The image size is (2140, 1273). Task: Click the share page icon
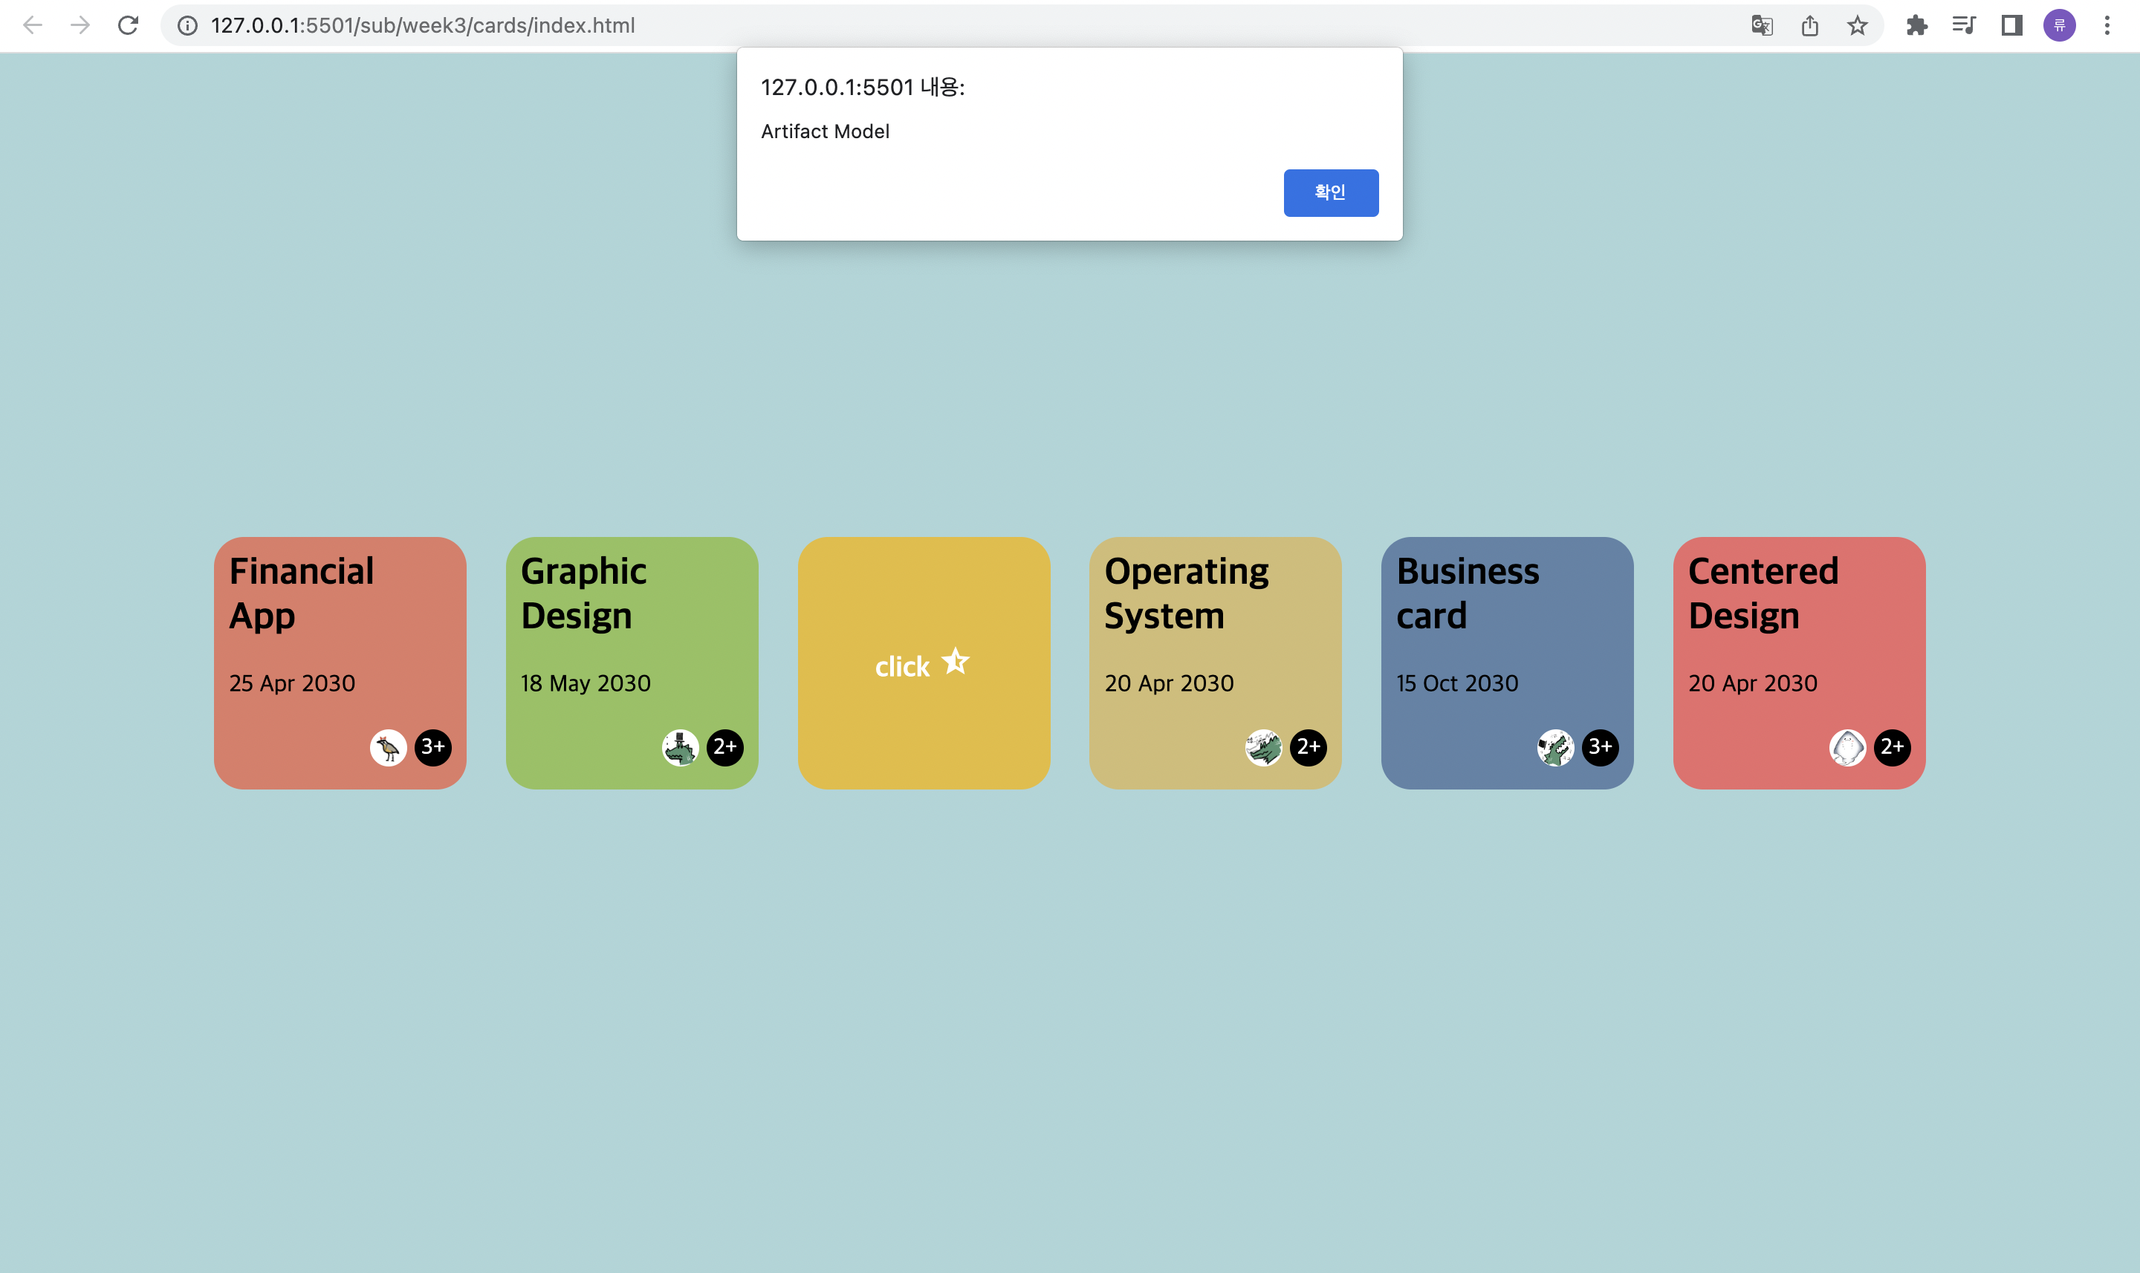[x=1809, y=26]
